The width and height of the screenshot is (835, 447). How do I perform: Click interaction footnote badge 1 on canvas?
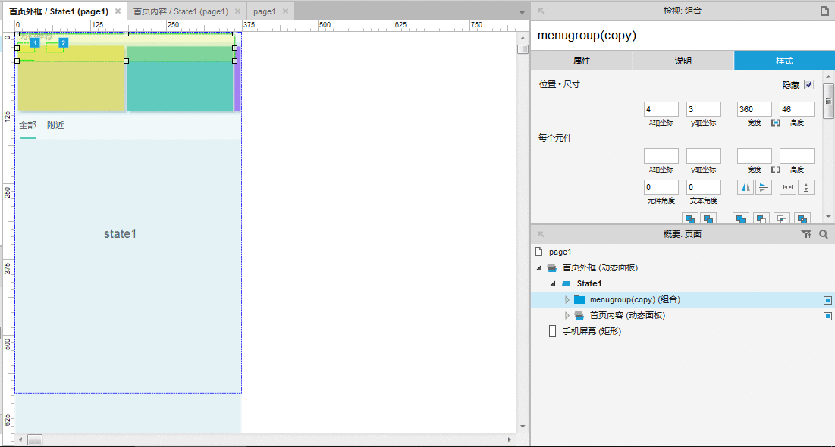click(35, 42)
